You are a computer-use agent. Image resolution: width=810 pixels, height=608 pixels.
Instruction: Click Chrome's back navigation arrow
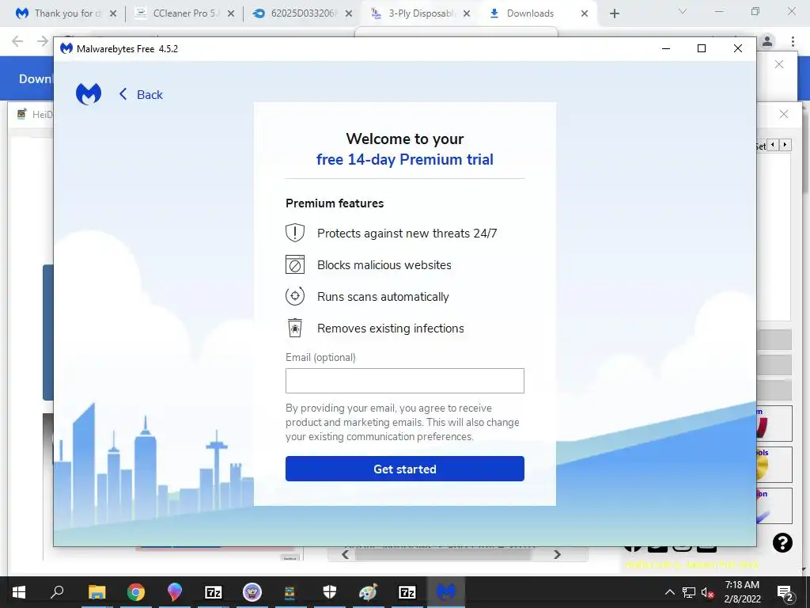tap(17, 41)
